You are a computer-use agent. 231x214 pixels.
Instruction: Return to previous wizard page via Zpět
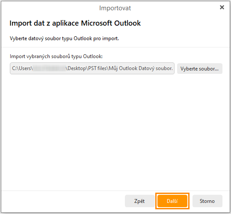139,201
